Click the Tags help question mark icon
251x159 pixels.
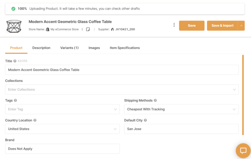tap(15, 100)
